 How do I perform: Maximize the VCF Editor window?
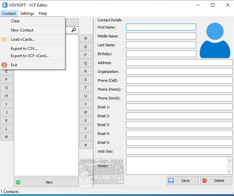click(x=213, y=5)
